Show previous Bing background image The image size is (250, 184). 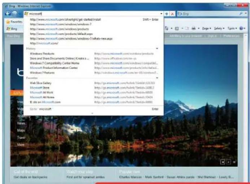click(x=223, y=162)
